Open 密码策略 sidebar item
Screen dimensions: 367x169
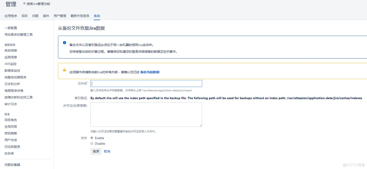(11, 133)
